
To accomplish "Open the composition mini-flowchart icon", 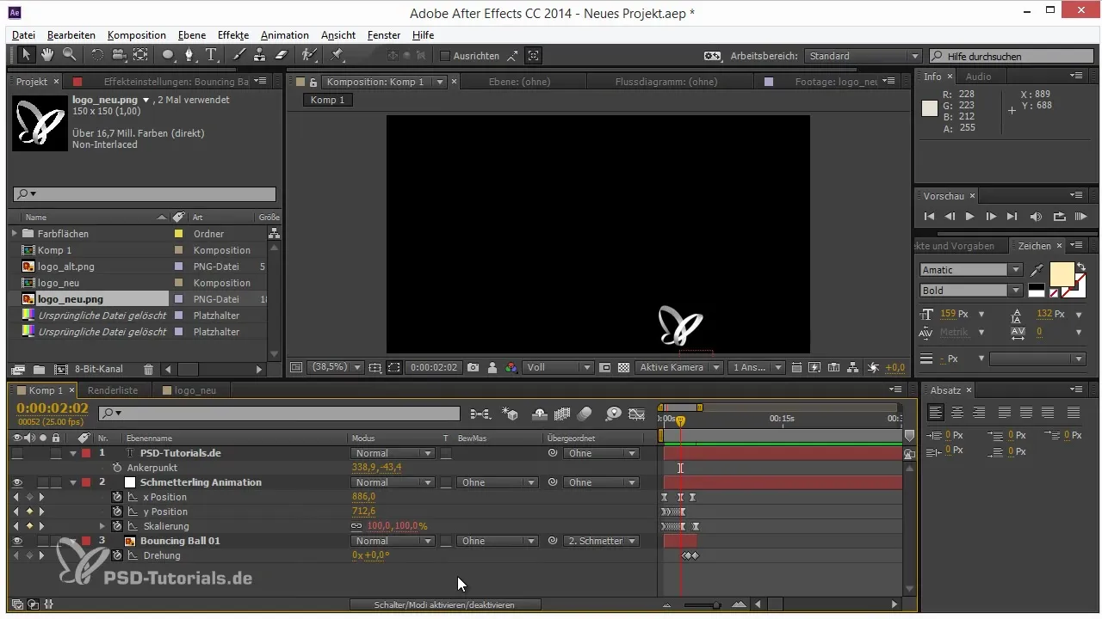I will [480, 414].
